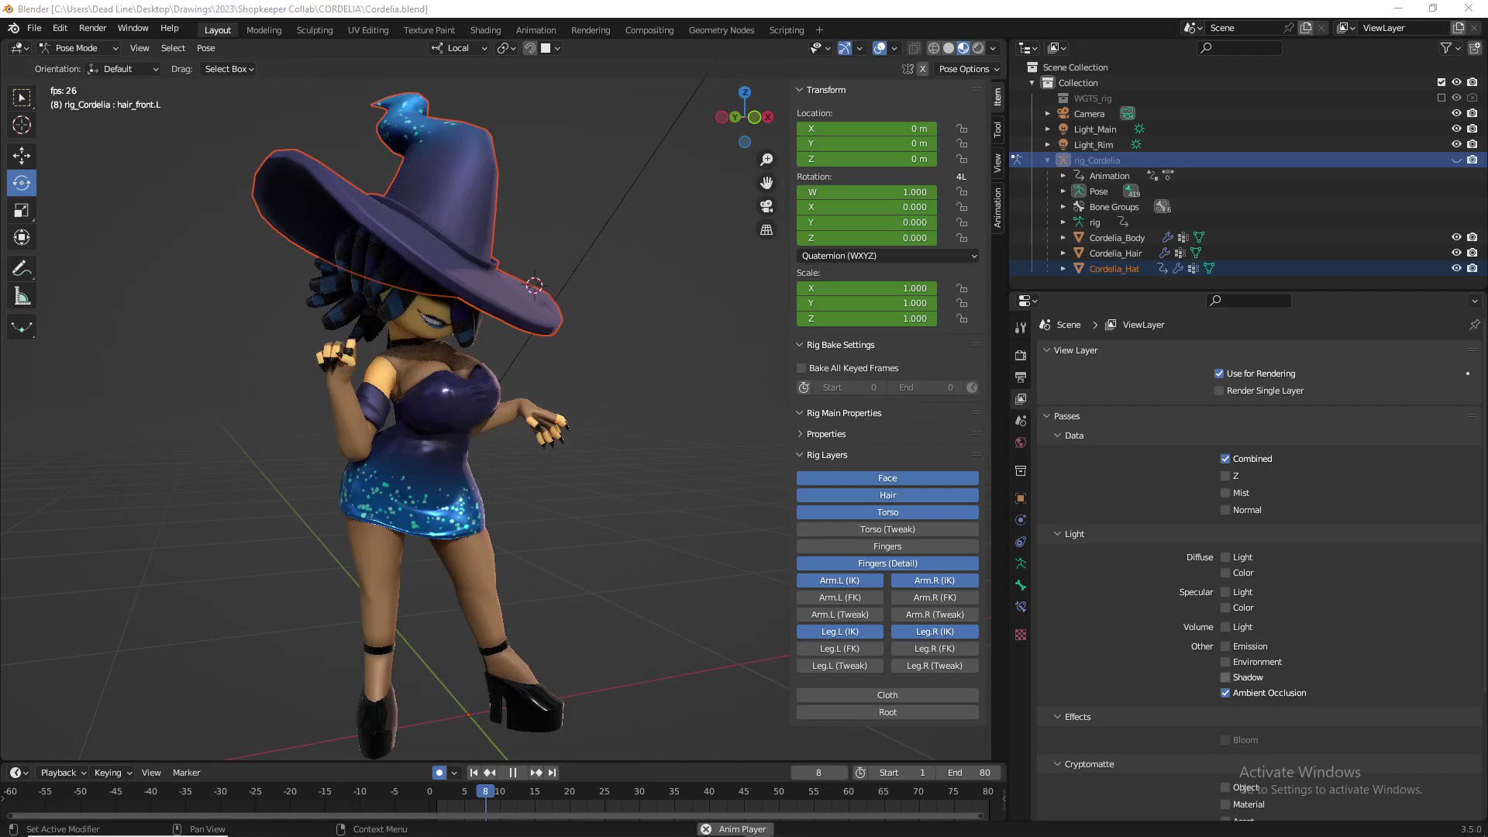Screen dimensions: 1488x837
Task: Enable Bake All Keyed Frames checkbox
Action: 802,368
